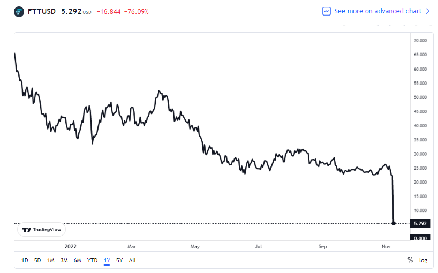This screenshot has height=273, width=438.
Task: Click the last price dot on chart
Action: [x=394, y=223]
